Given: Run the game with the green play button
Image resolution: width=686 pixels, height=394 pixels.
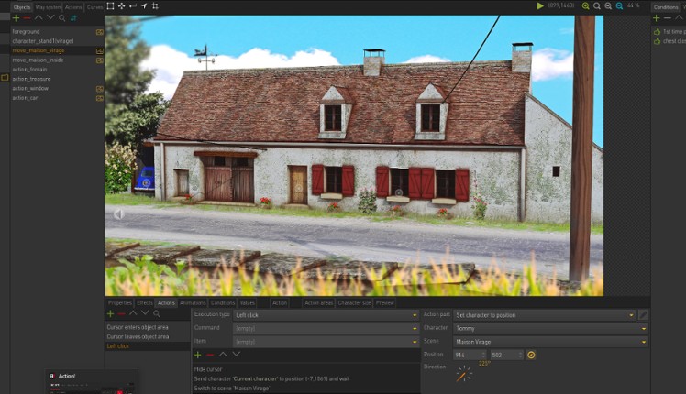Looking at the screenshot, I should pyautogui.click(x=540, y=5).
